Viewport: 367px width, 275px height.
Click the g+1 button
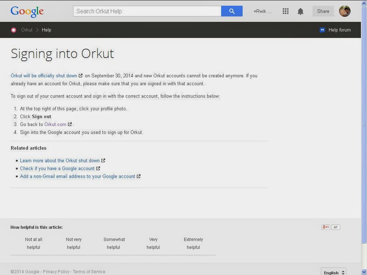[325, 227]
